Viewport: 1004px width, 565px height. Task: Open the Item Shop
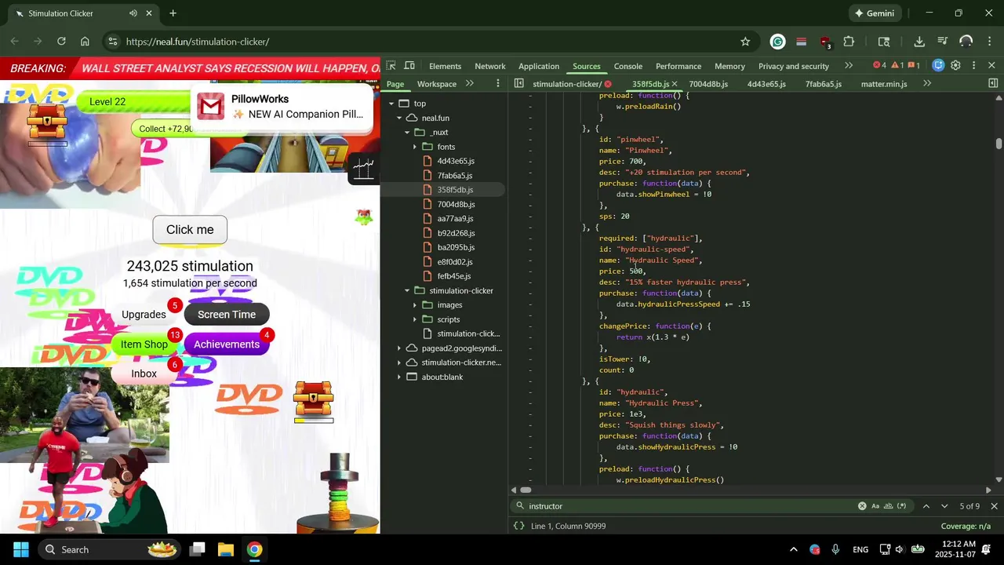pos(144,344)
